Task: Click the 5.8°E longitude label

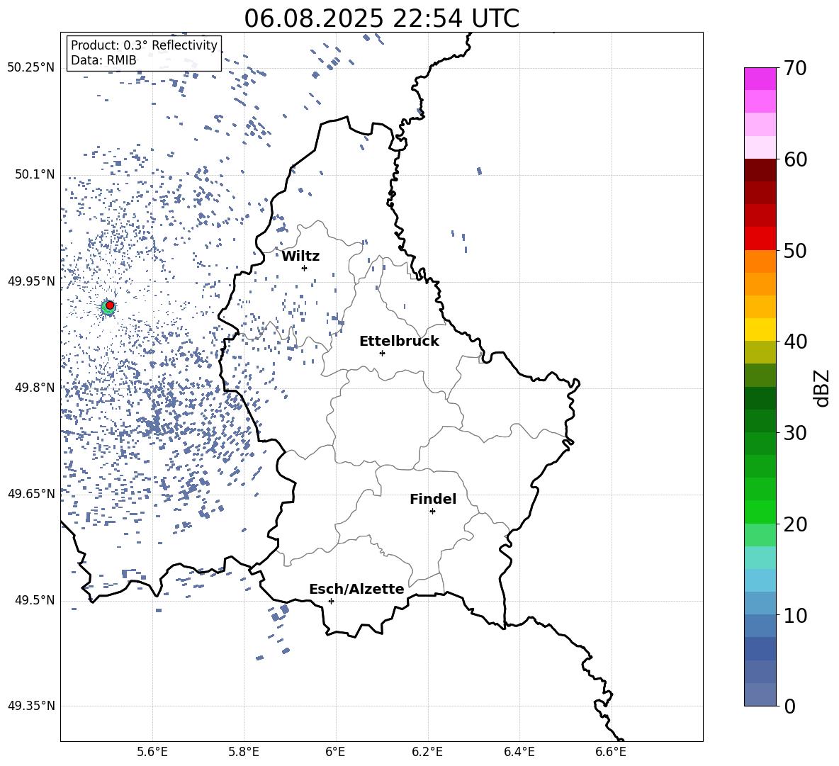Action: click(244, 752)
